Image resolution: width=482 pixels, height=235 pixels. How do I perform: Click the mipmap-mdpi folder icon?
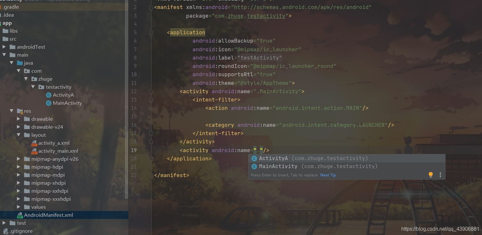(27, 175)
